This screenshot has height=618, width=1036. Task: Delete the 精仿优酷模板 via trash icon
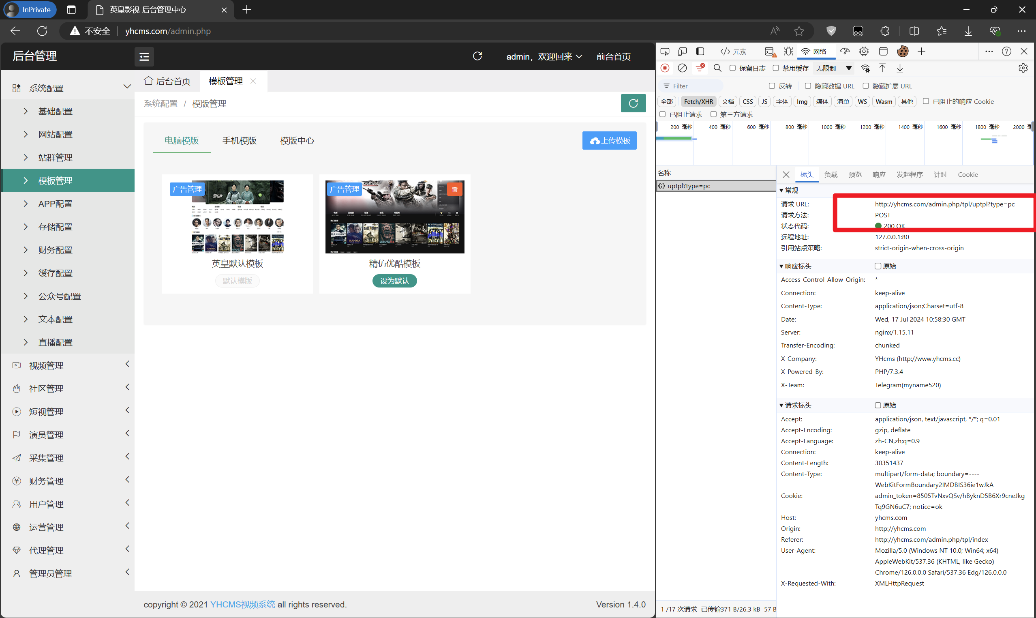coord(454,189)
